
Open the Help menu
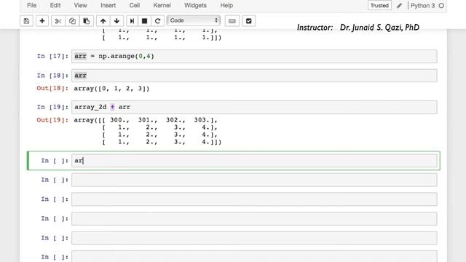click(226, 5)
